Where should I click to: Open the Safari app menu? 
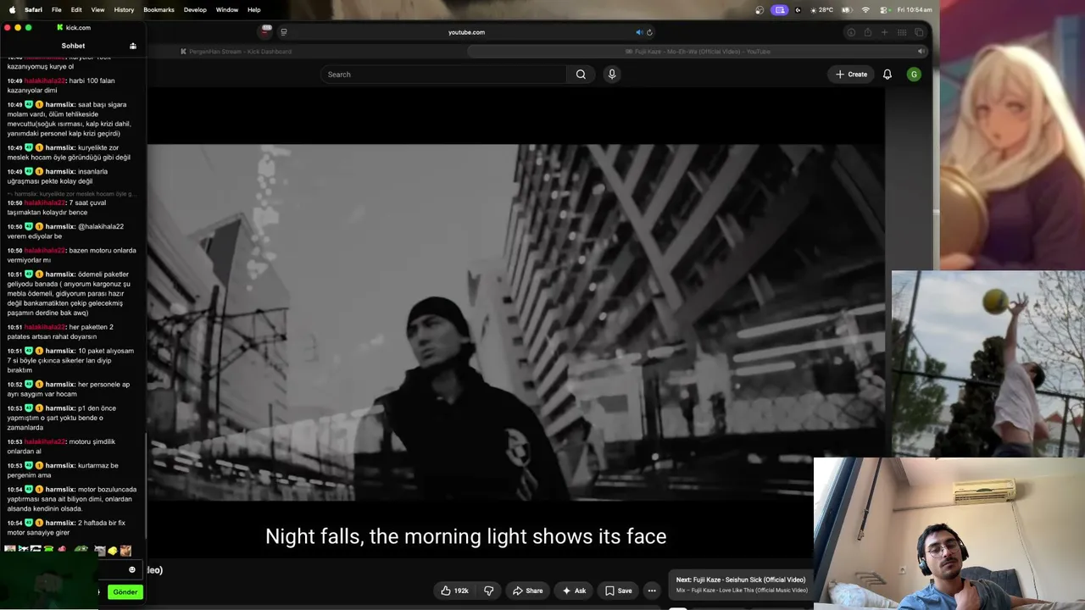click(33, 9)
